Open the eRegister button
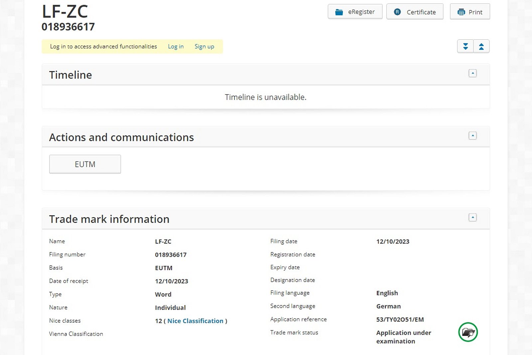 (355, 12)
